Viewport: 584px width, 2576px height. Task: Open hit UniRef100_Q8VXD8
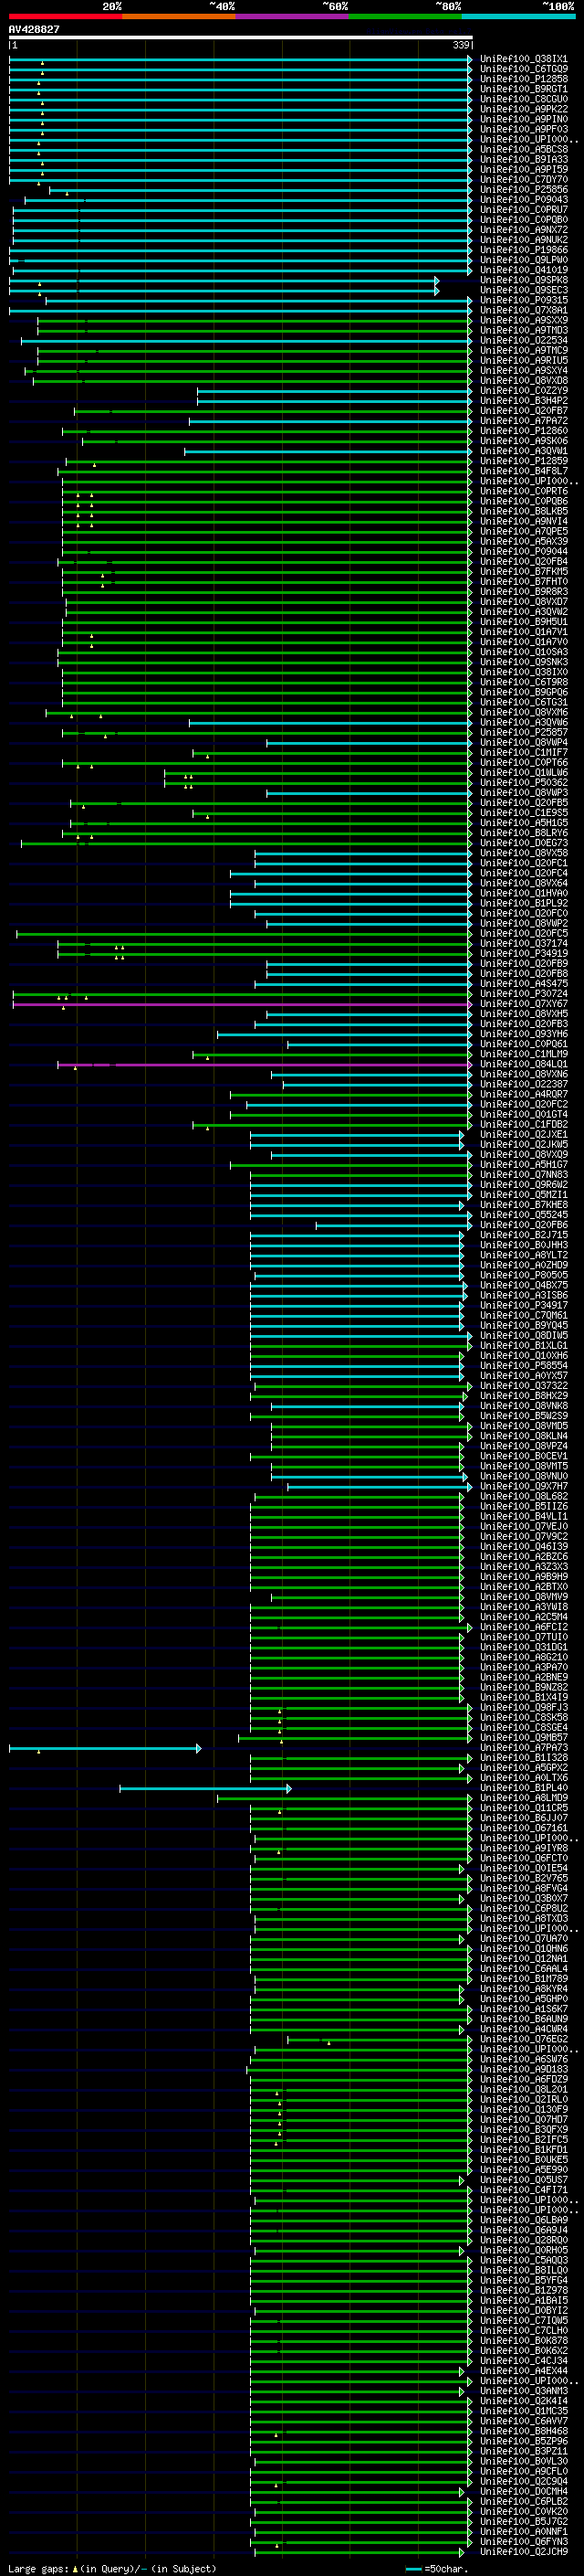[x=524, y=381]
